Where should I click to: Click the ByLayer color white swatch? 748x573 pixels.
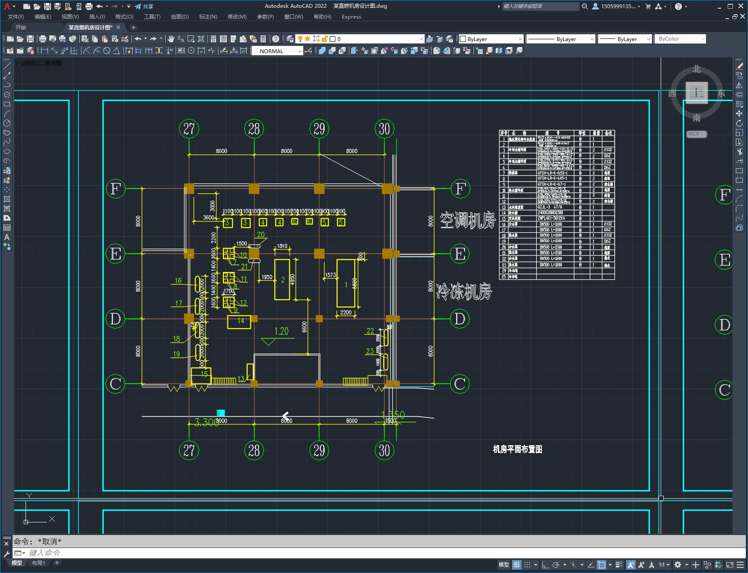tap(463, 39)
